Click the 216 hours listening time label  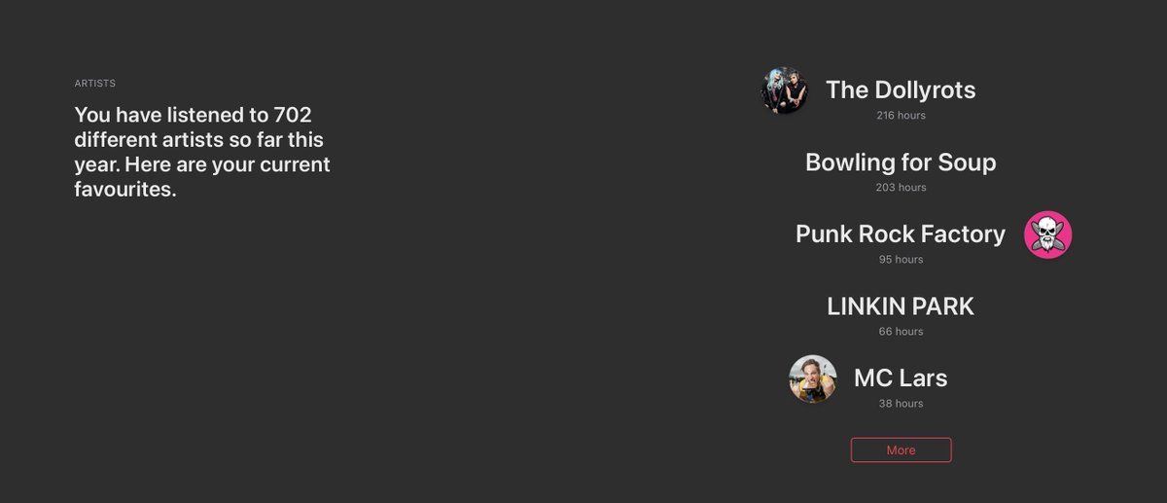point(901,116)
